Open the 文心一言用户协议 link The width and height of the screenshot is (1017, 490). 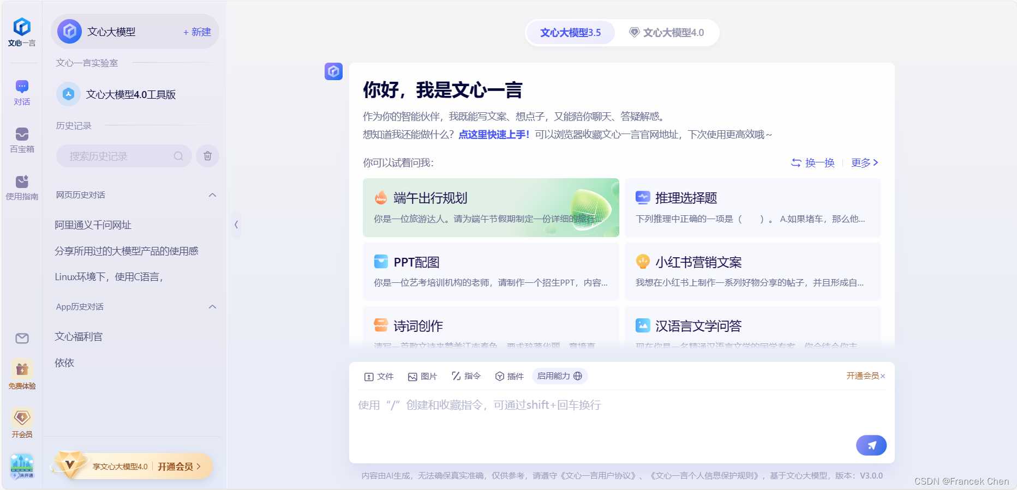[x=599, y=476]
